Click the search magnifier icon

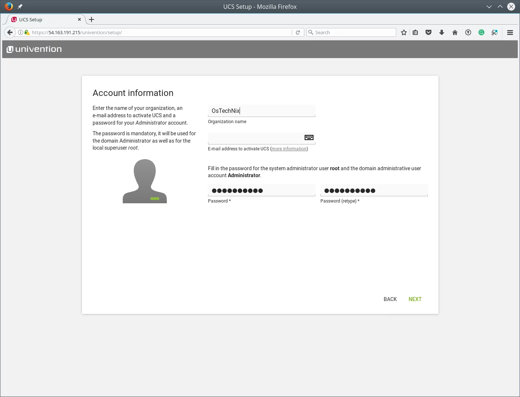click(311, 32)
